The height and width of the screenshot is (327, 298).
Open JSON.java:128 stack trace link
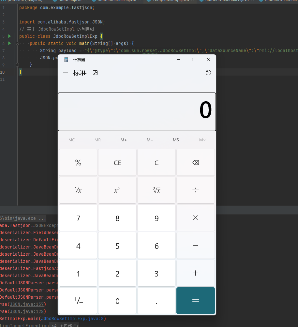(x=27, y=311)
